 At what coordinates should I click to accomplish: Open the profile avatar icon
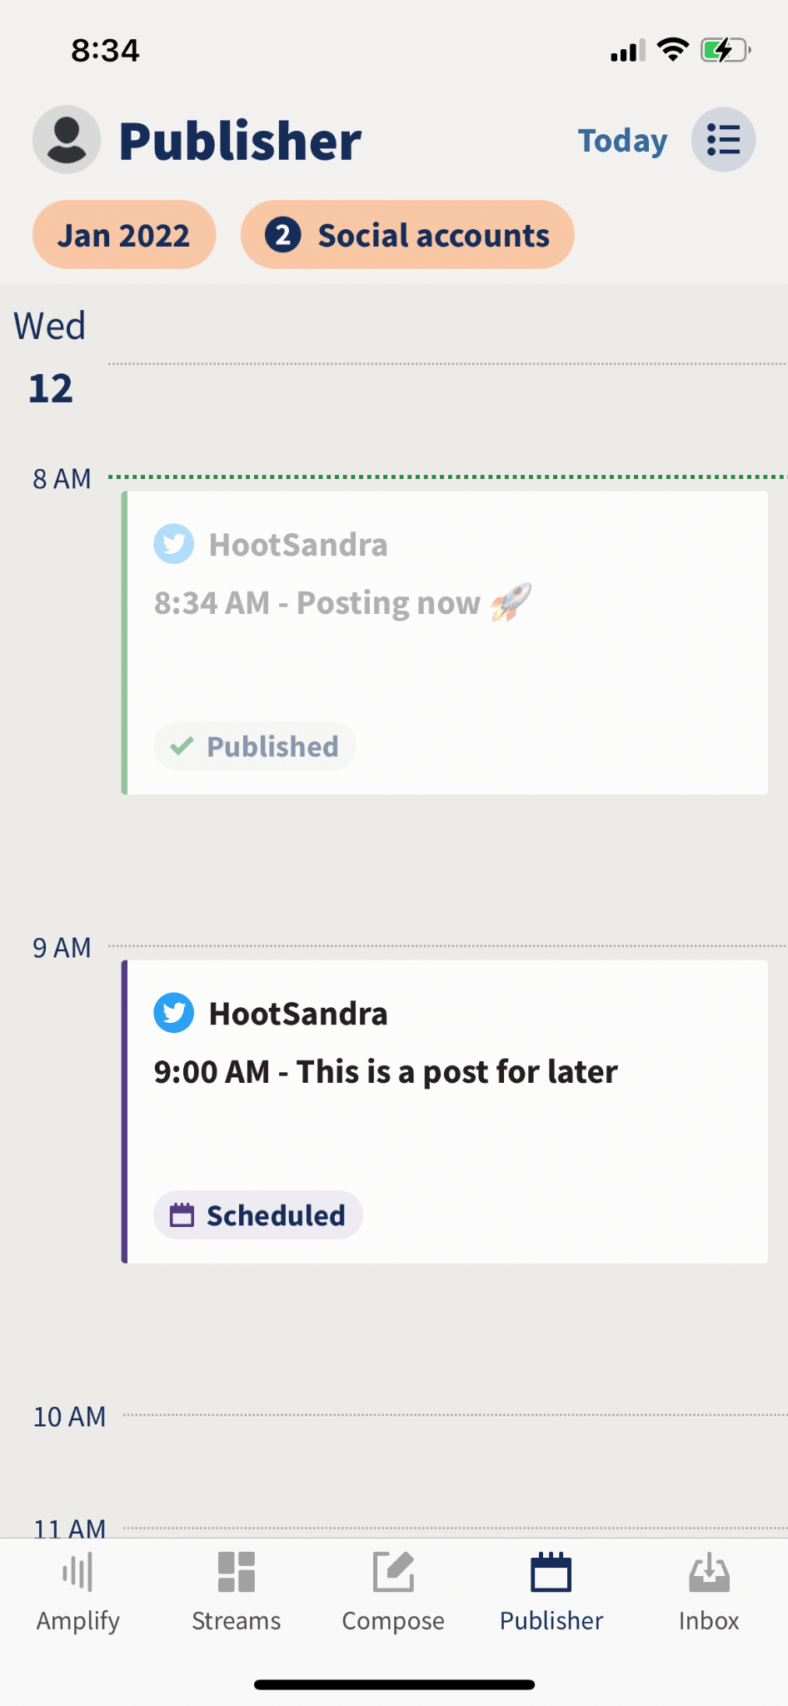click(67, 139)
